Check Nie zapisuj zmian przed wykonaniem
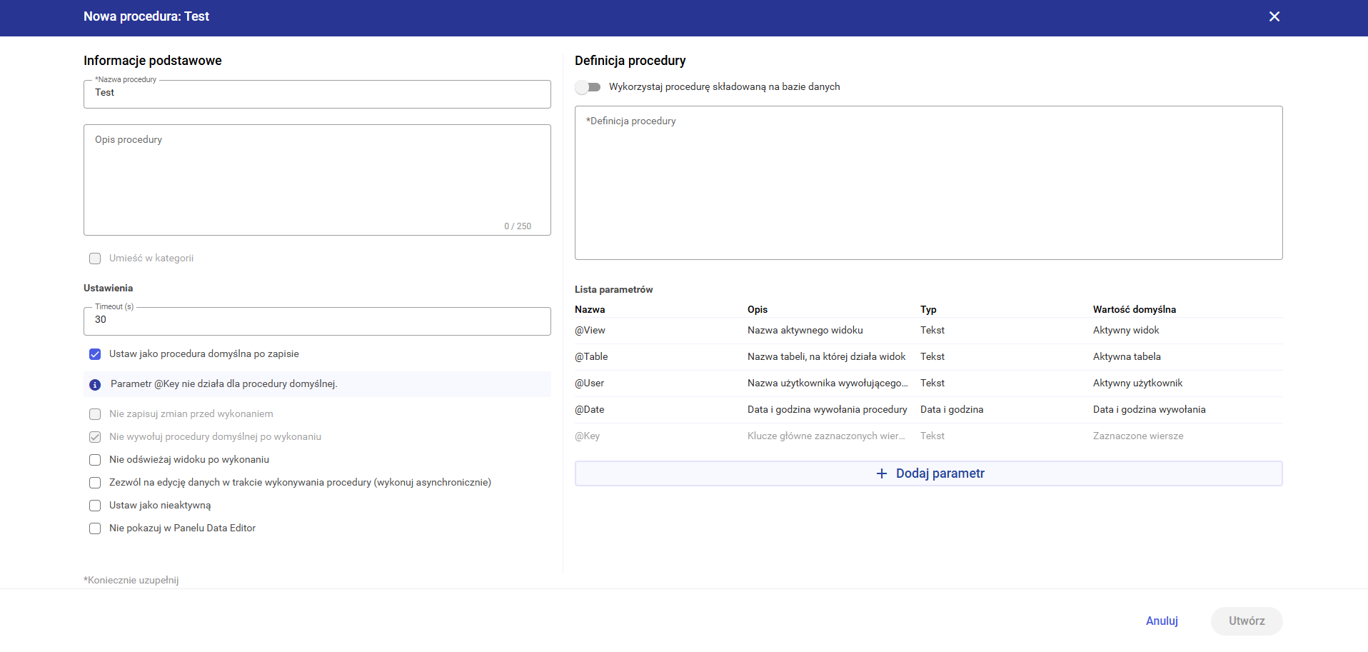The image size is (1368, 652). 95,414
